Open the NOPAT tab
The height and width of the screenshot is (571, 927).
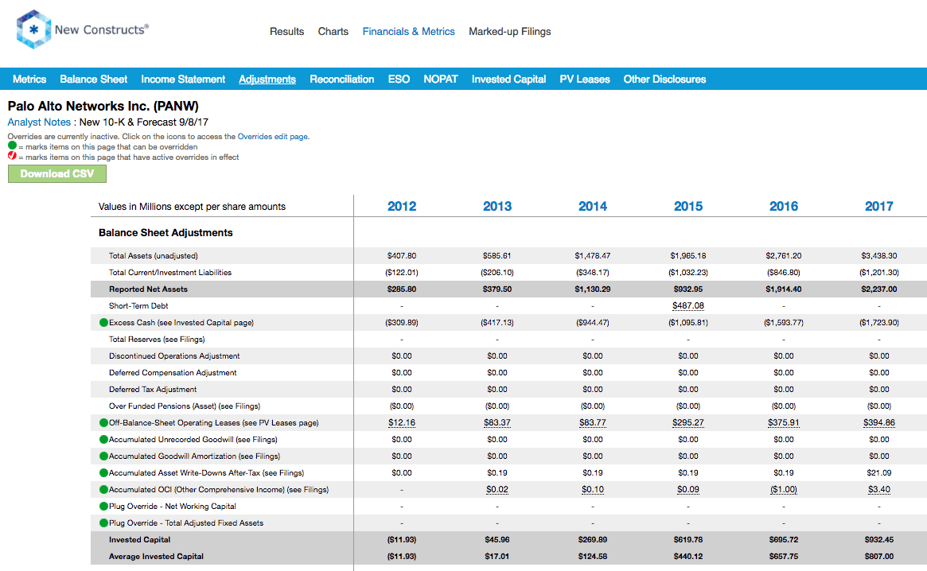(x=441, y=80)
